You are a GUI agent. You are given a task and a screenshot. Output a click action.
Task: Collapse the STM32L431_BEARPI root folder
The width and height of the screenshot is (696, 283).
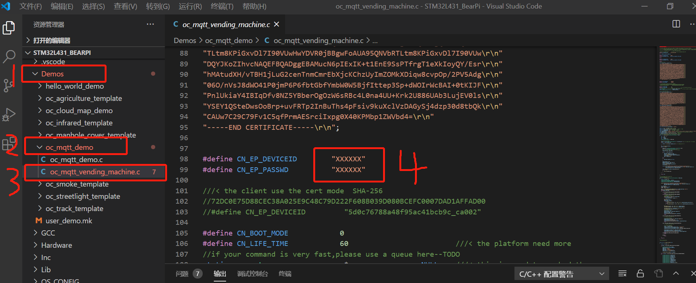(x=94, y=53)
